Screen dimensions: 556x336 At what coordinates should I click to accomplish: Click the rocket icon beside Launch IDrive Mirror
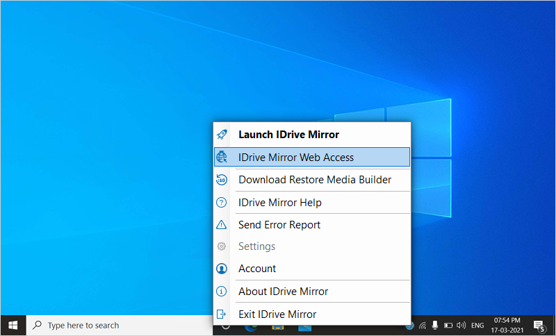tap(222, 135)
